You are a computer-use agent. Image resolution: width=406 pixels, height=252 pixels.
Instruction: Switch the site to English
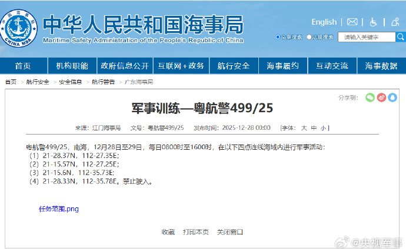324,22
